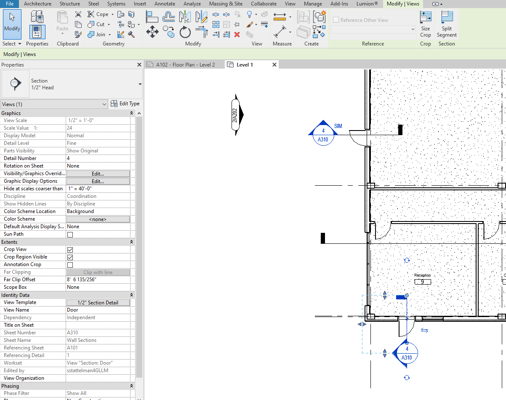Open the Views (1) selector dropdown
Screen dimensions: 506x400
pyautogui.click(x=104, y=104)
